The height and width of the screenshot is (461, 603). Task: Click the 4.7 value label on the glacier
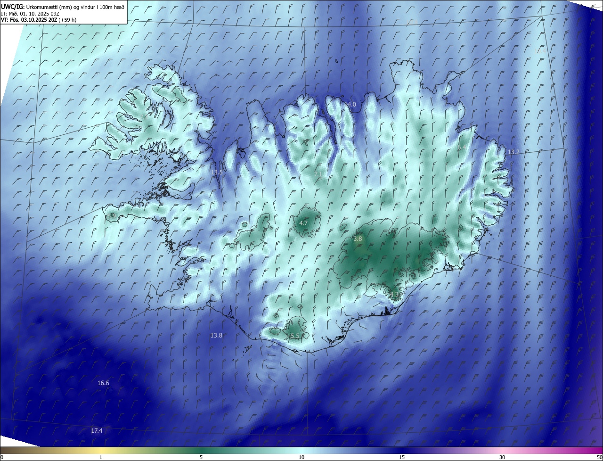pos(303,223)
